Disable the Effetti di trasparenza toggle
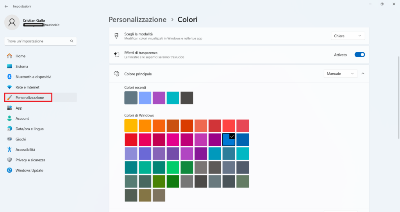Viewport: 400px width, 212px height. pyautogui.click(x=359, y=55)
